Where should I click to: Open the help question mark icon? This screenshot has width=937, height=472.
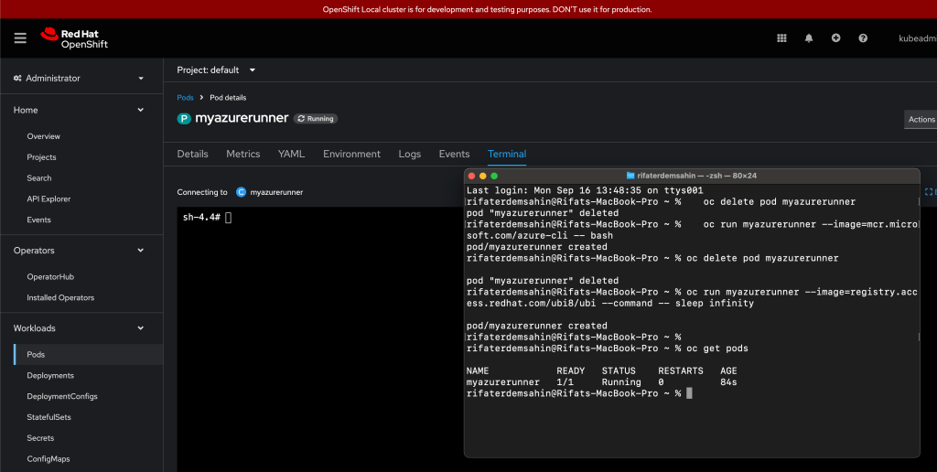coord(863,38)
